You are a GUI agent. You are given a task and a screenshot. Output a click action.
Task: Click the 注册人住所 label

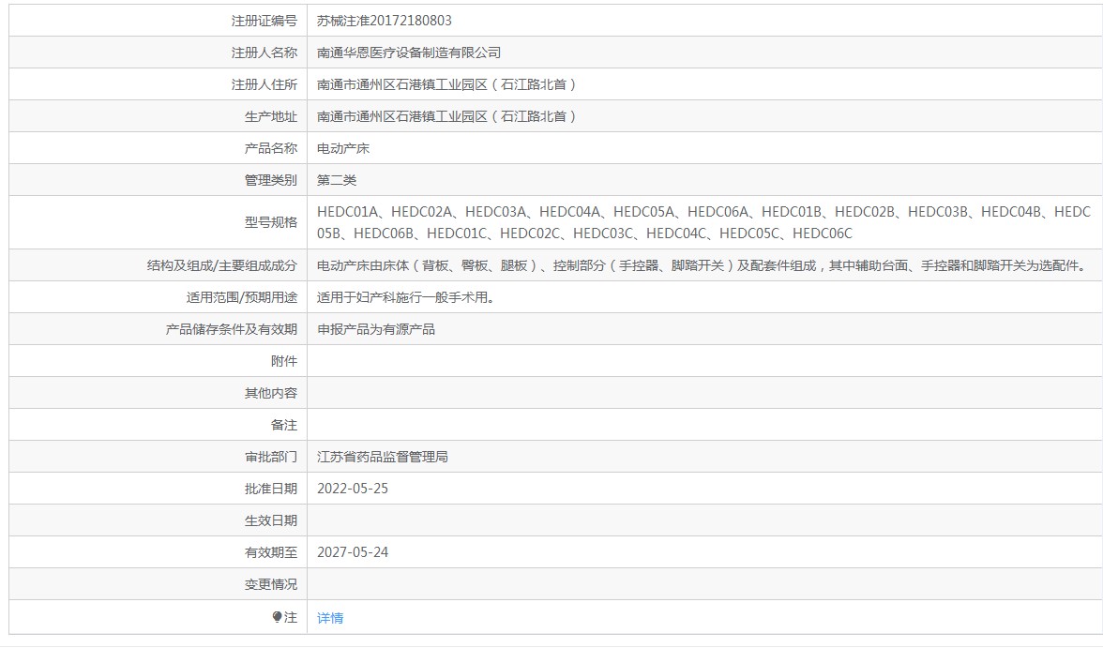click(264, 84)
